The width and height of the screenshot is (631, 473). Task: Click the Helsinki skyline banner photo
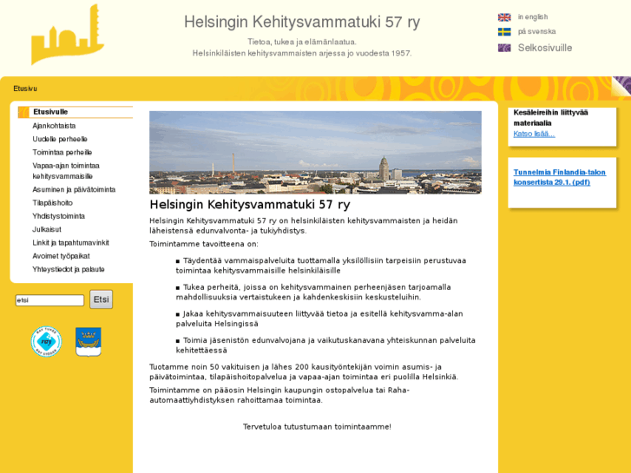tap(315, 152)
